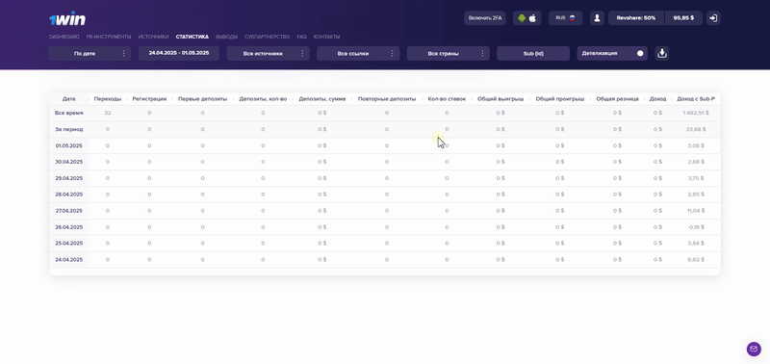
Task: Open the Apple app download icon
Action: tap(532, 18)
